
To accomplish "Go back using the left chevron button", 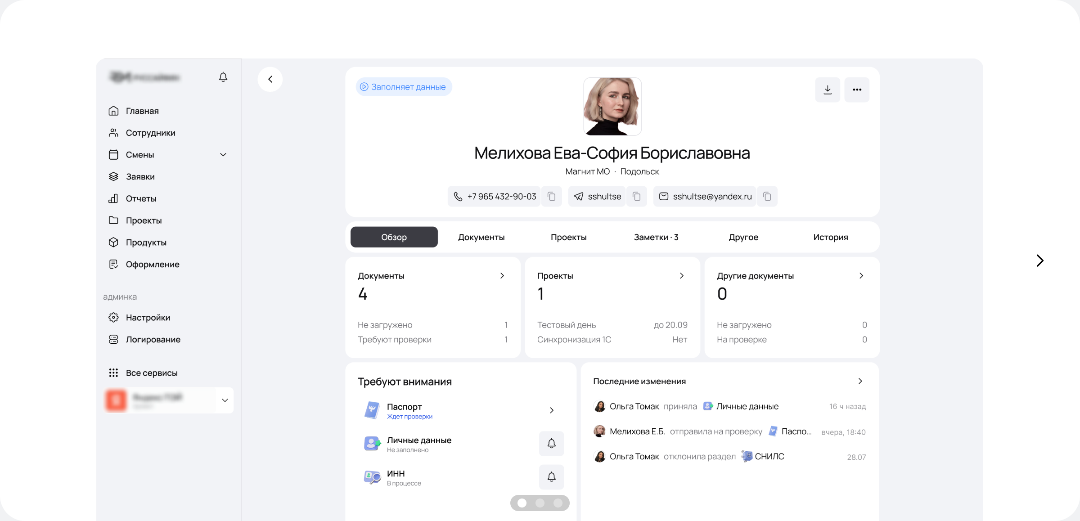I will [x=270, y=79].
